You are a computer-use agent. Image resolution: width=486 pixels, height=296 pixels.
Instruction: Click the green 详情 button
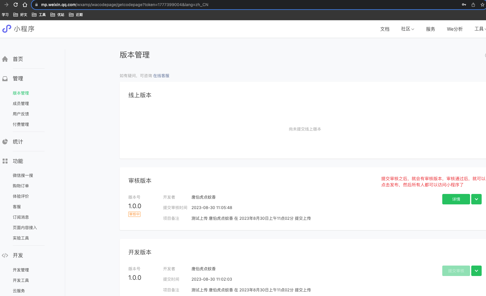tap(456, 199)
